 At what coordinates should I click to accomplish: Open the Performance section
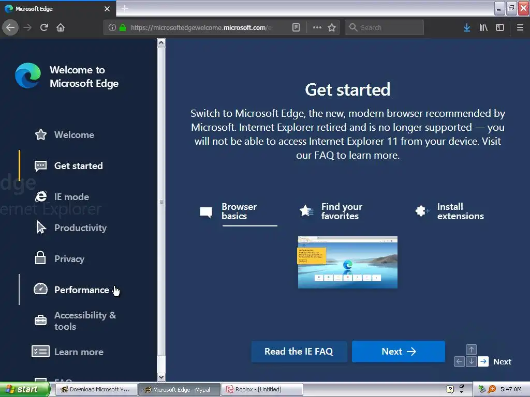point(81,290)
